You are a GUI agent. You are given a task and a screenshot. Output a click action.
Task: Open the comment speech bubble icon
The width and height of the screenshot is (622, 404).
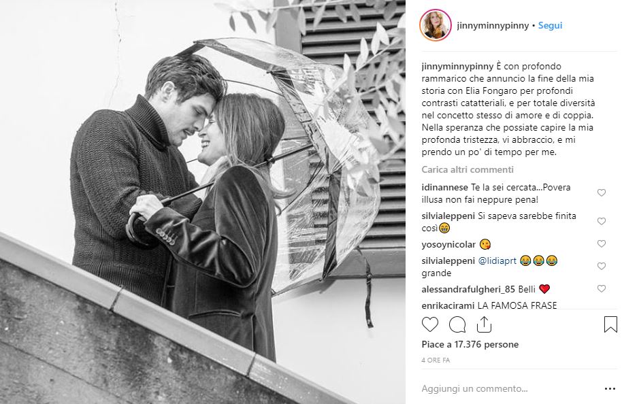[x=457, y=324]
